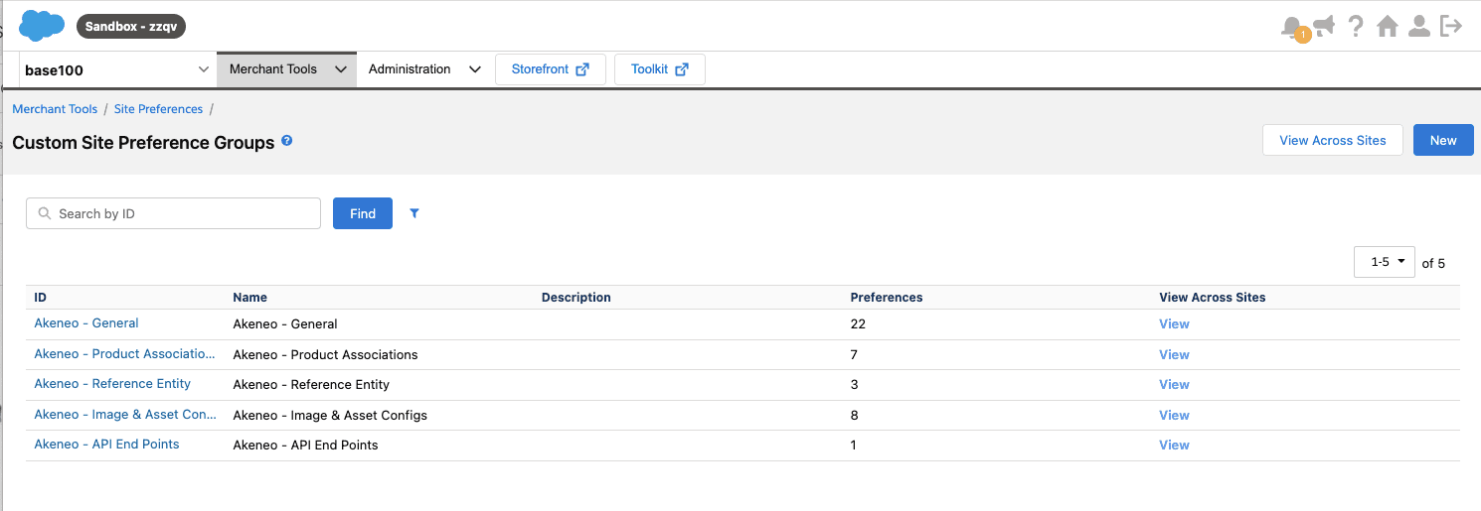Viewport: 1481px width, 511px height.
Task: Click the logout icon
Action: click(x=1451, y=27)
